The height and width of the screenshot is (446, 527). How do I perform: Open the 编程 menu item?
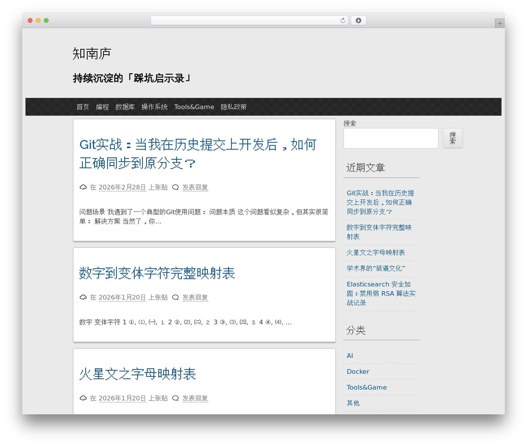(x=103, y=107)
